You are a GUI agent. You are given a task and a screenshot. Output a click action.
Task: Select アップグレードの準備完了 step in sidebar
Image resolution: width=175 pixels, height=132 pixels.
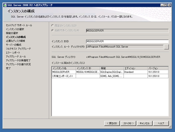[x=18, y=60]
